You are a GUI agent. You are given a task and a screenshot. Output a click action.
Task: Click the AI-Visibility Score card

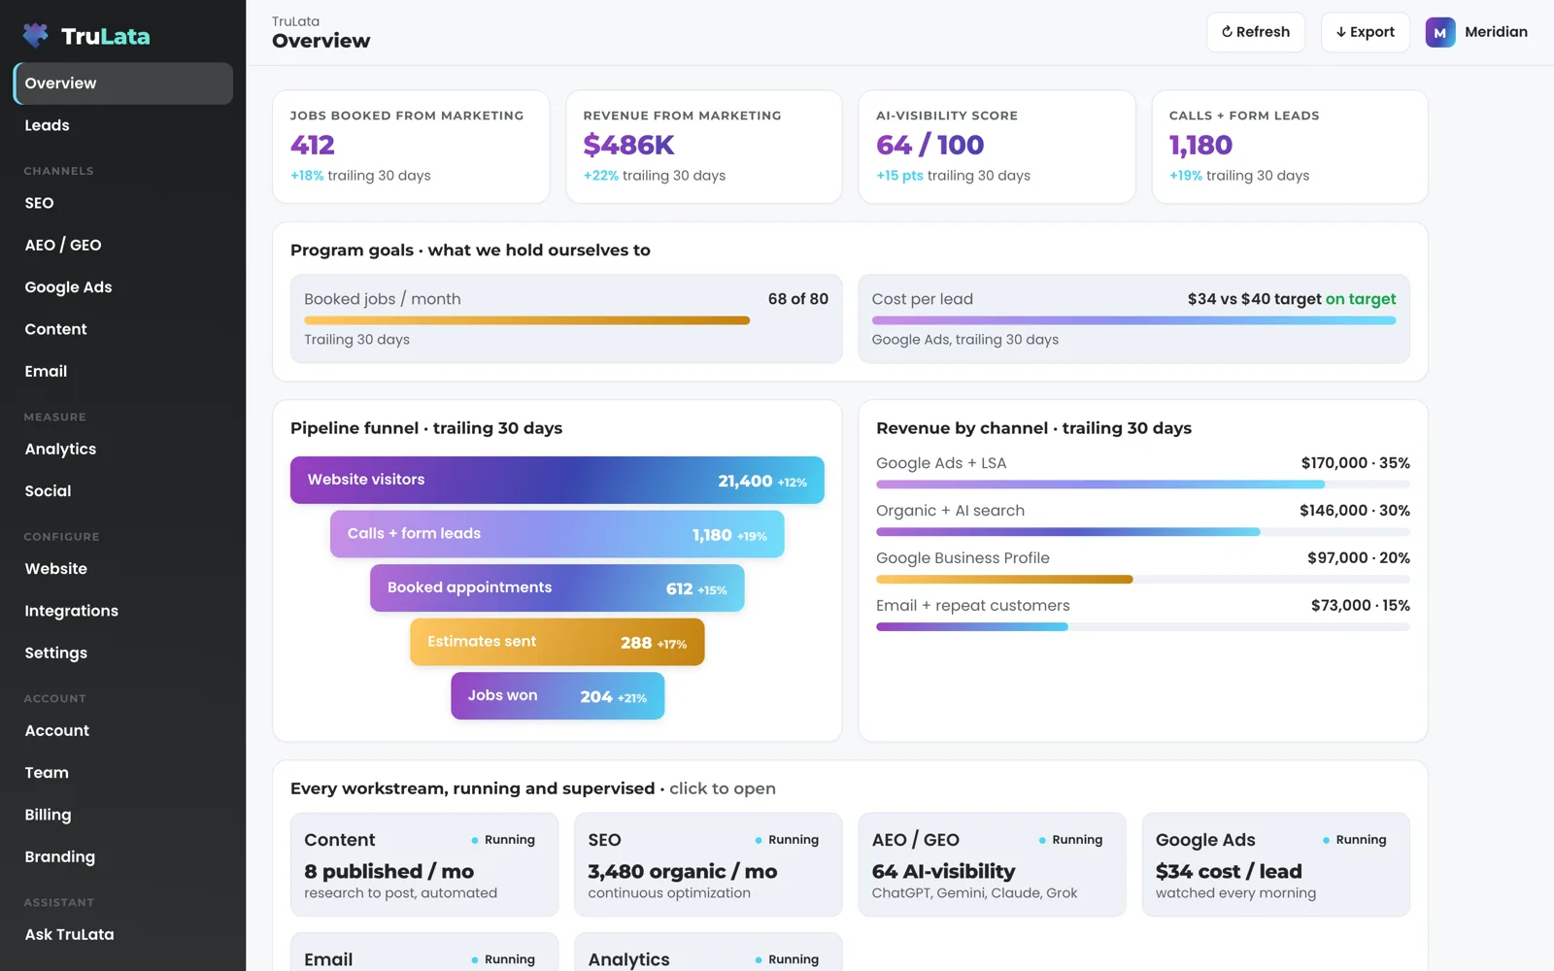[x=997, y=147]
